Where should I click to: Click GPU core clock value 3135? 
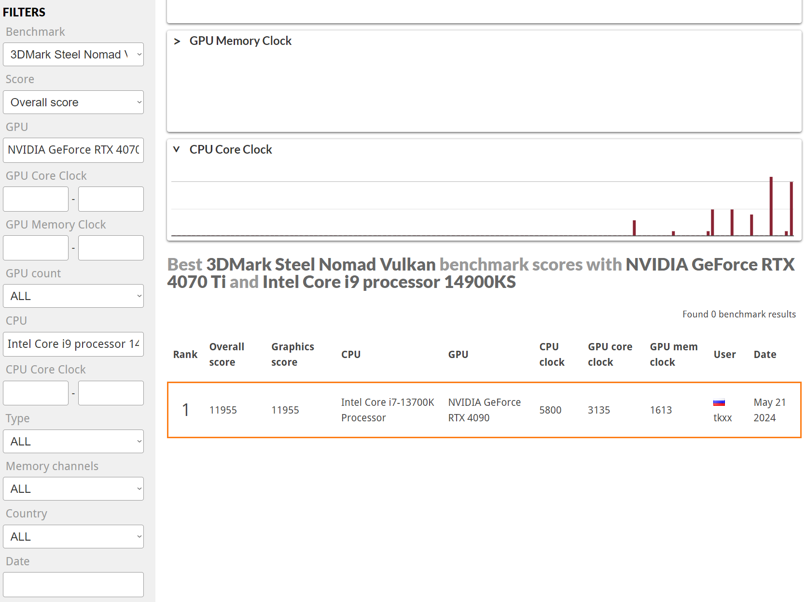point(599,410)
